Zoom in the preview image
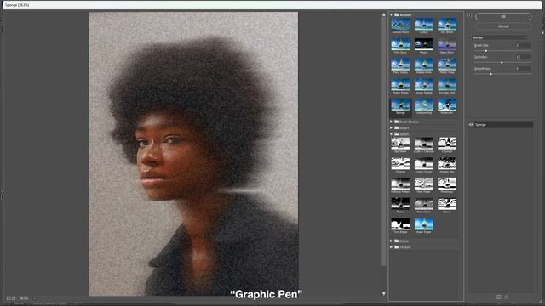Viewport: 545px width, 306px height. (x=14, y=298)
